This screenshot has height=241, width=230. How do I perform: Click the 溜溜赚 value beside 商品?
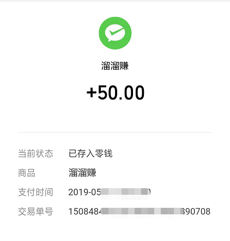click(82, 172)
